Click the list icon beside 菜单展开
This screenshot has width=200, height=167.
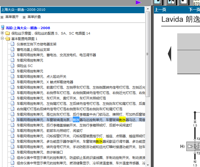(2, 17)
